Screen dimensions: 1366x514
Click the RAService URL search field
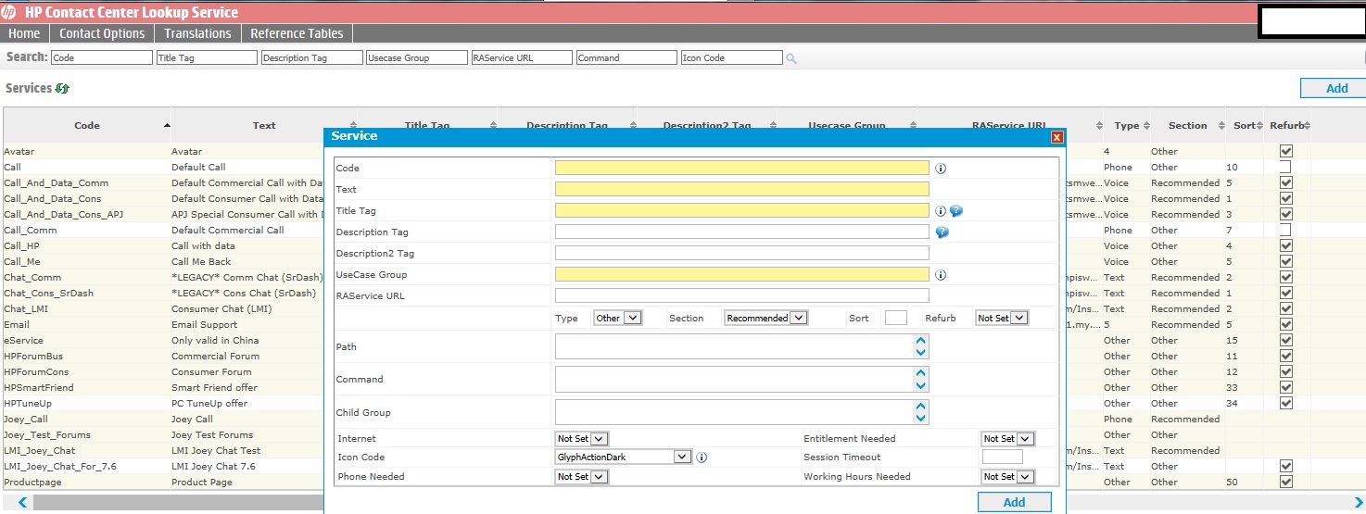click(x=522, y=57)
